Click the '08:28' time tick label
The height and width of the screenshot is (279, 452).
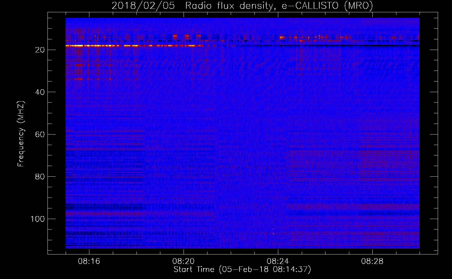pos(372,261)
